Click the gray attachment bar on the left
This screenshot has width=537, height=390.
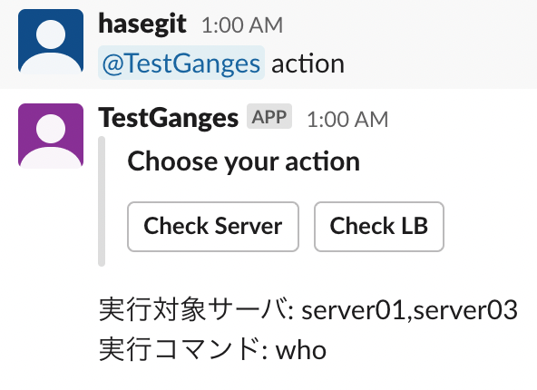pos(102,201)
